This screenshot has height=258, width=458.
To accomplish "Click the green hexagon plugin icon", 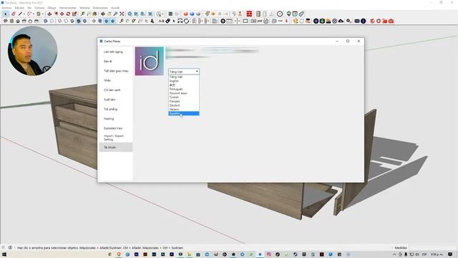I will coord(322,21).
